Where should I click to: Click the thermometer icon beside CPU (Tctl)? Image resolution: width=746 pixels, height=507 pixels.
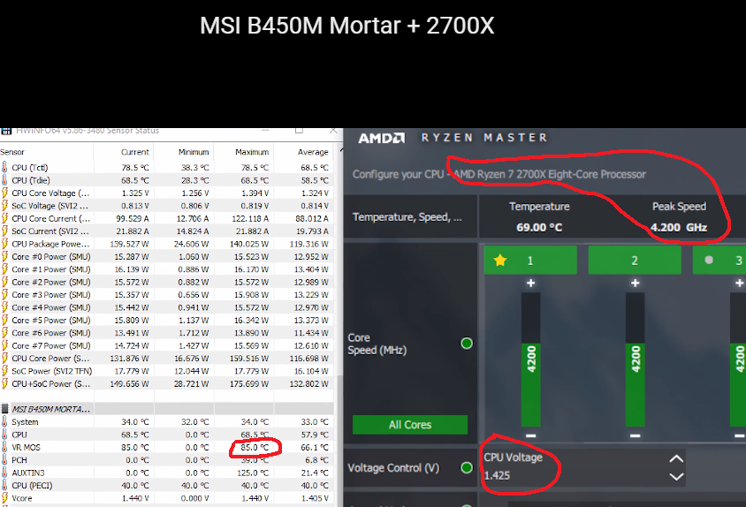(x=4, y=167)
